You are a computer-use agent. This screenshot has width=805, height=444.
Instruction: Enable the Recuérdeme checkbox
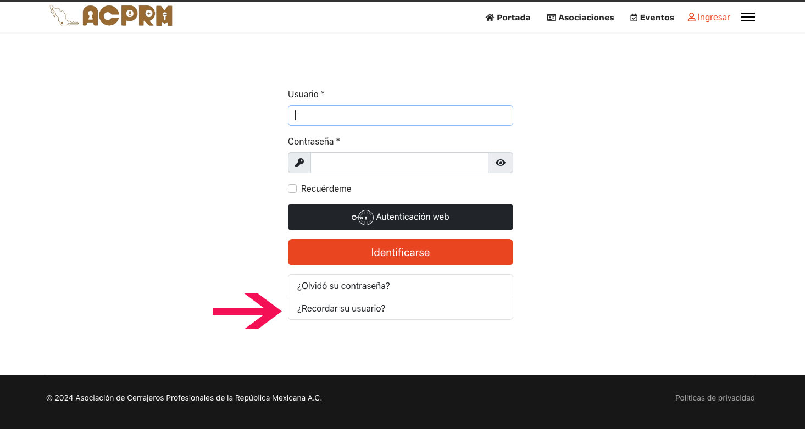pos(292,188)
